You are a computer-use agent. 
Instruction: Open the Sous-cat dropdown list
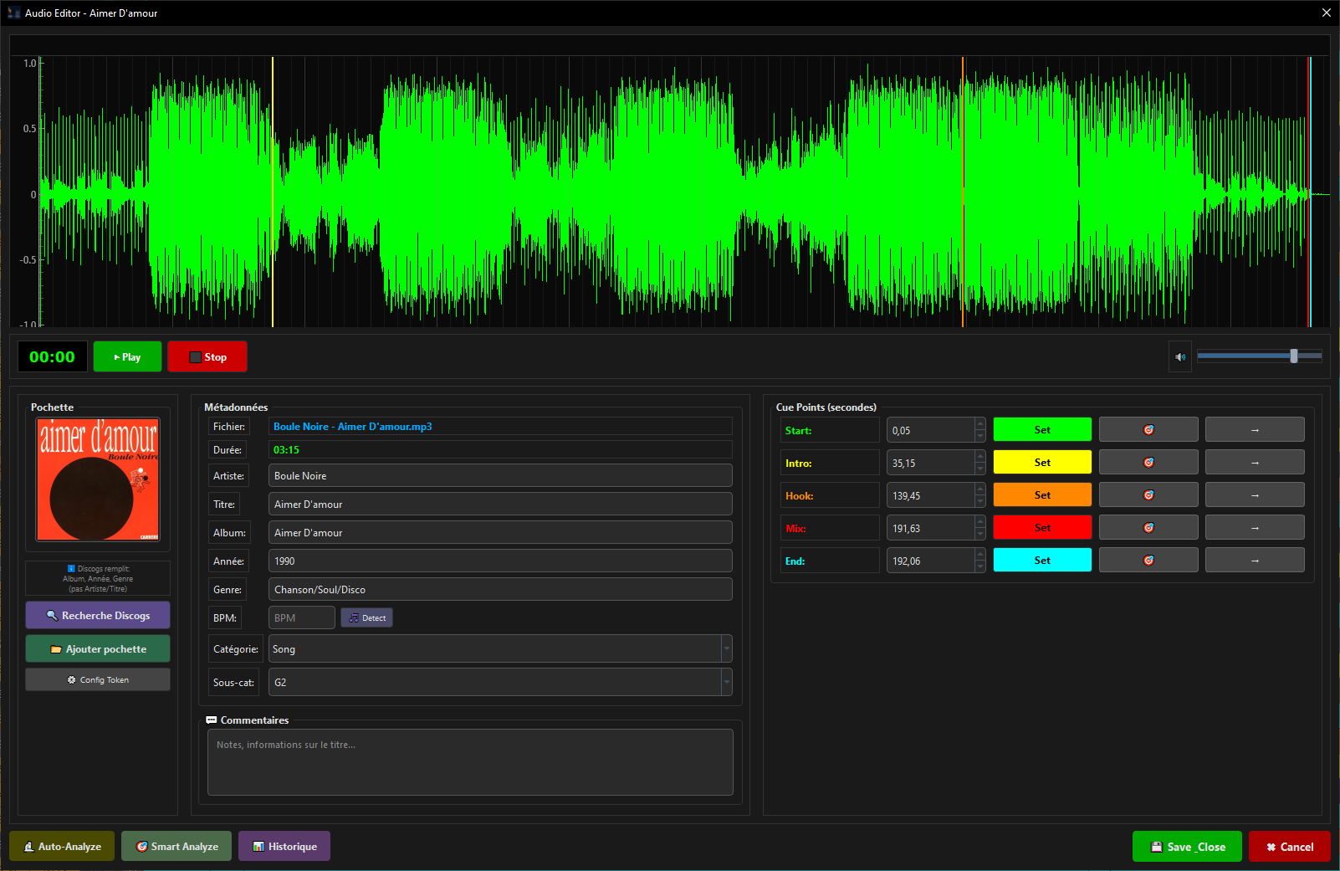pyautogui.click(x=726, y=683)
